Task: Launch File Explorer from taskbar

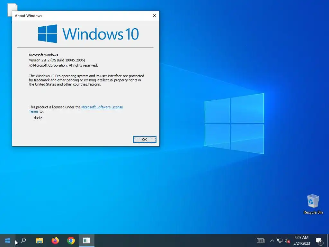Action: [x=39, y=241]
